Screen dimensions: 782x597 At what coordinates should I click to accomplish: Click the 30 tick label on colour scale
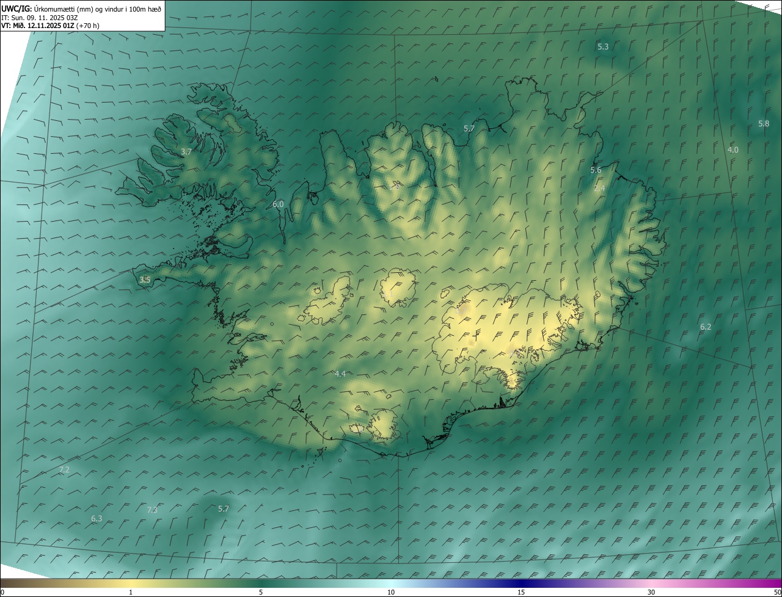[x=651, y=592]
